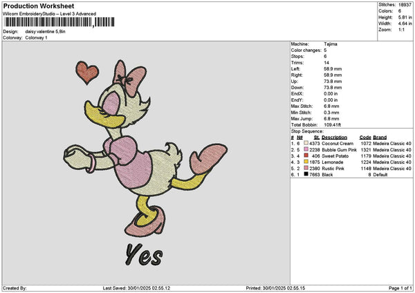
Task: Click the 'Default' brand in Black row
Action: 380,175
